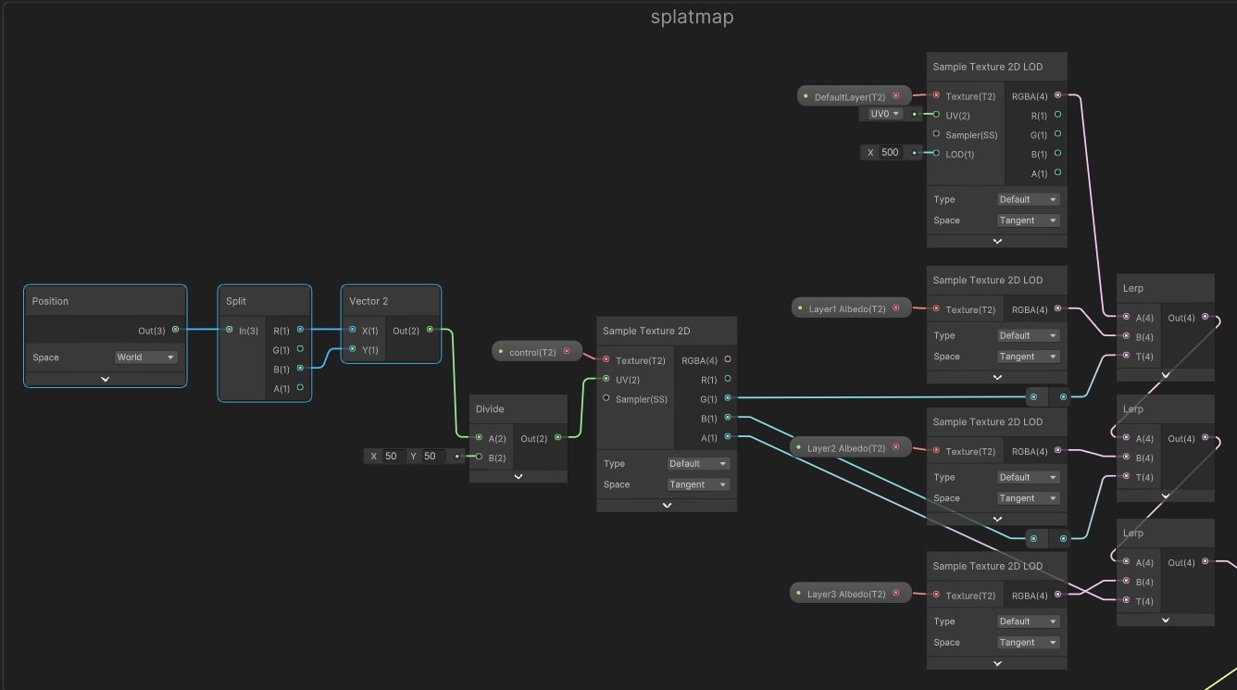The image size is (1237, 690).
Task: Click the top Lerp node Out(4) port
Action: coord(1205,317)
